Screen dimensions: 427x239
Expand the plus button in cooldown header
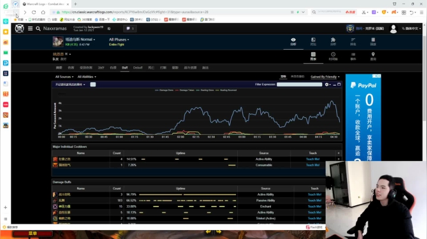pos(339,153)
